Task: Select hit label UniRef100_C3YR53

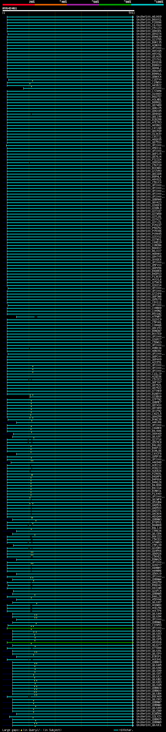Action: point(149,625)
